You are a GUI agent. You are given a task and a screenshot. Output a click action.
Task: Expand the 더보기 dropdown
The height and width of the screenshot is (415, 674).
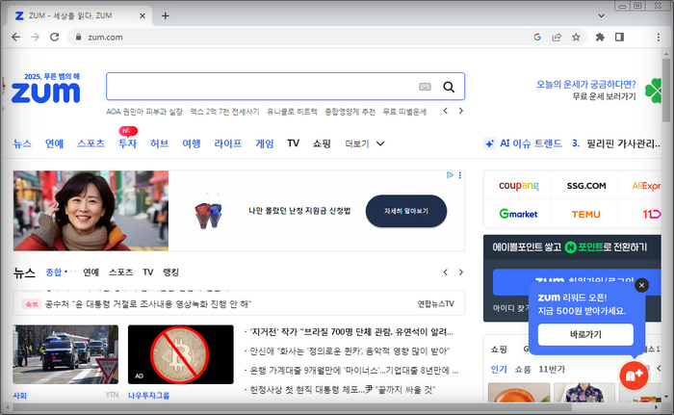365,143
